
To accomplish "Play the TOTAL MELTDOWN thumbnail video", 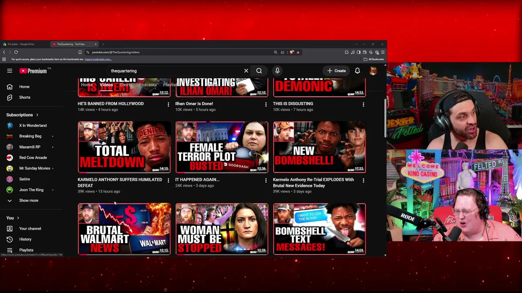I will (x=124, y=147).
